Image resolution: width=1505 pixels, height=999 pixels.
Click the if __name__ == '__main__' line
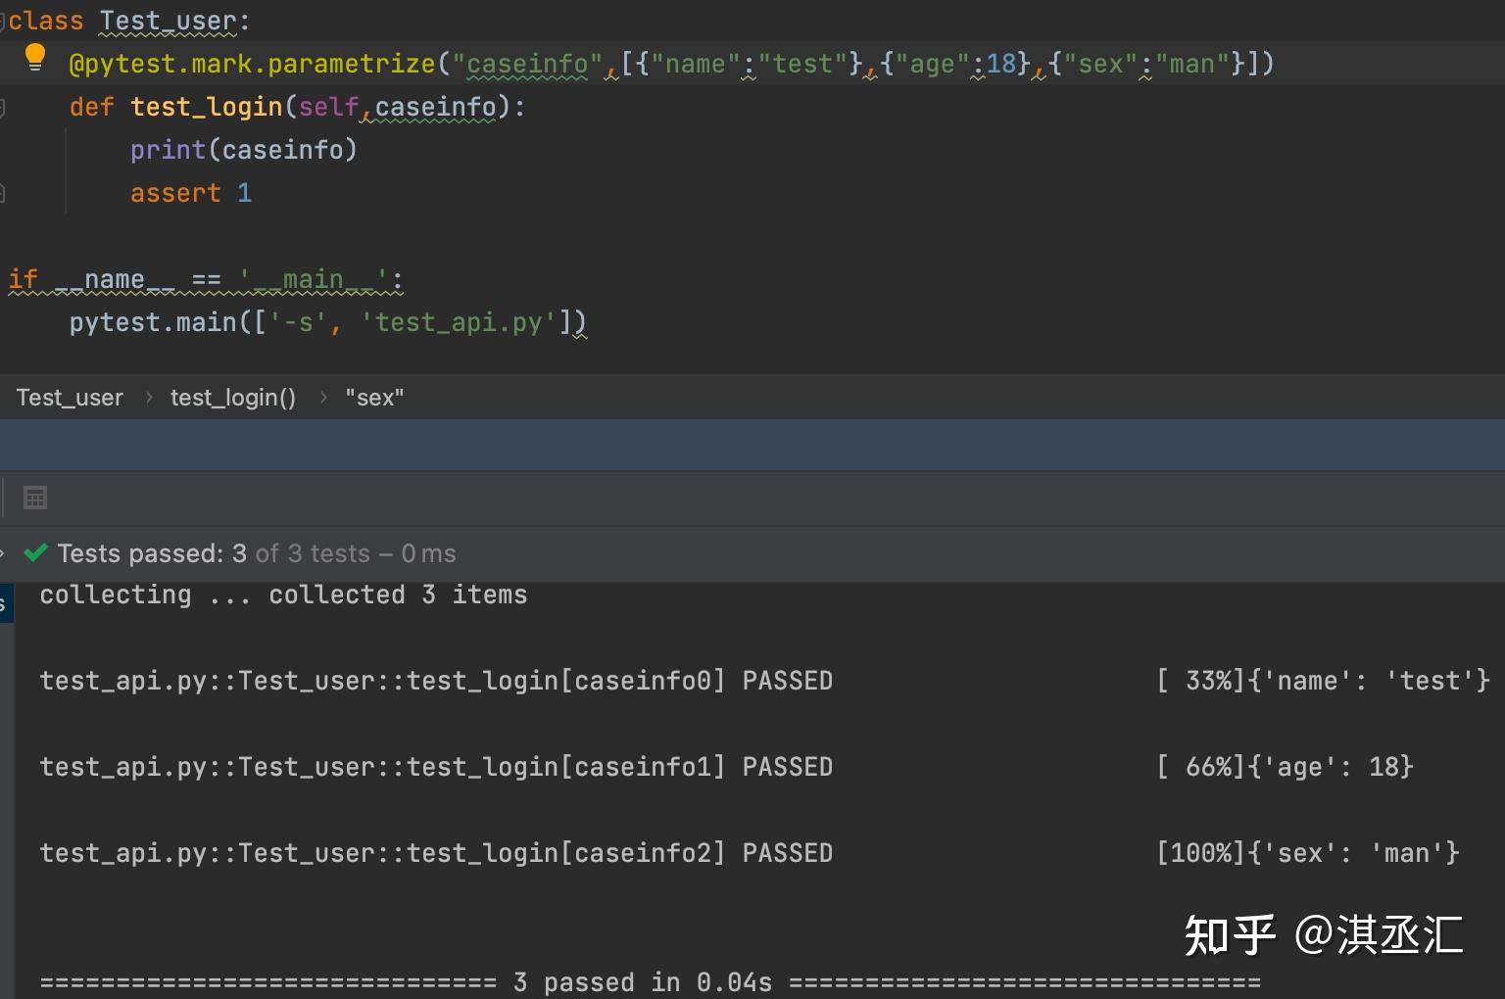(x=206, y=280)
